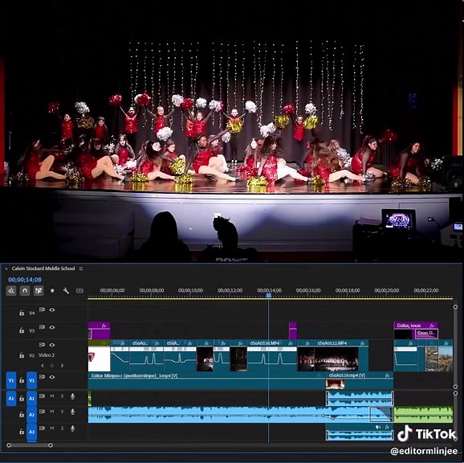The width and height of the screenshot is (464, 463).
Task: Toggle lock on track V2
Action: (22, 355)
